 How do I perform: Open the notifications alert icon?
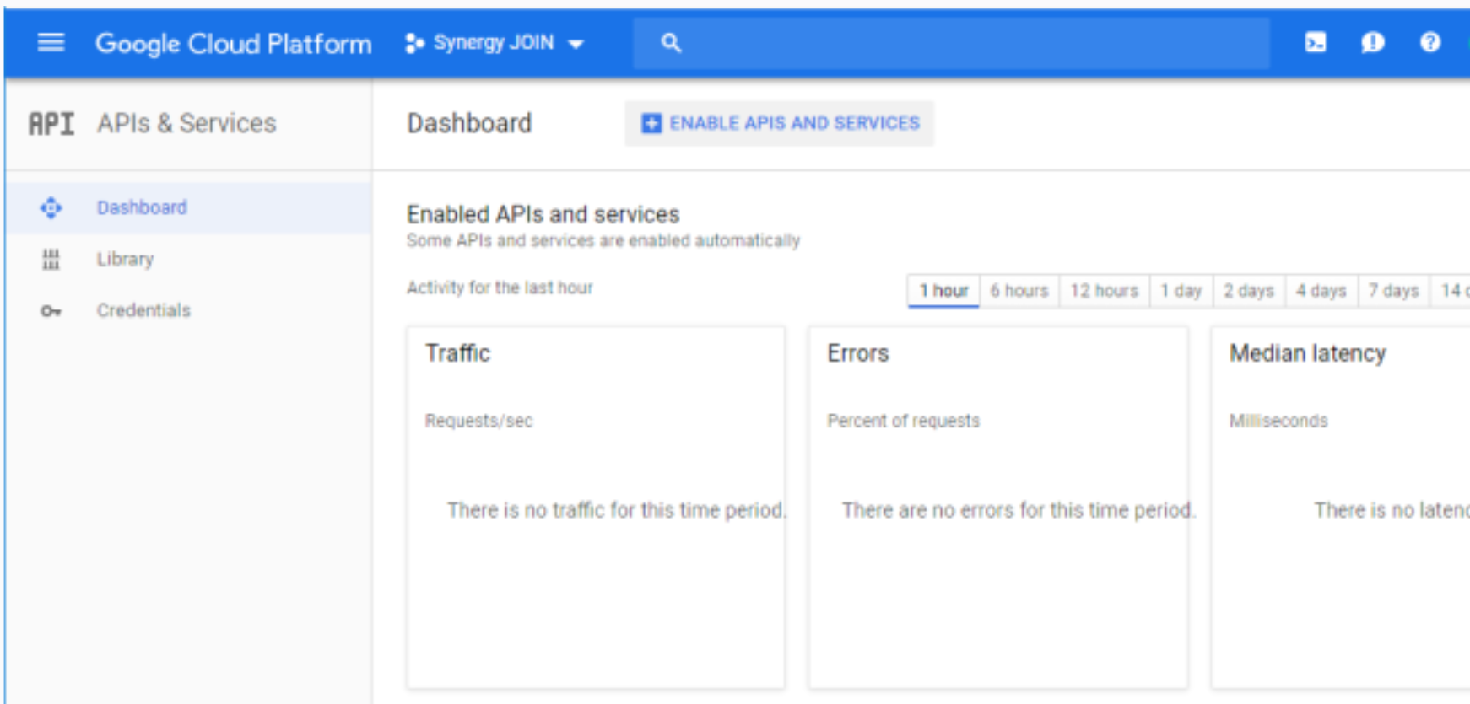(x=1373, y=42)
